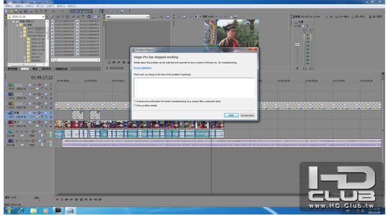Toggle Loop Playback in timeline transport

click(62, 199)
